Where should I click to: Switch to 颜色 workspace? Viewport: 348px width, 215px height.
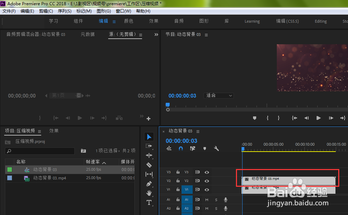click(x=129, y=21)
